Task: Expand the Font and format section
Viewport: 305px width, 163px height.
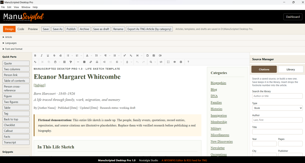Action: (12, 49)
